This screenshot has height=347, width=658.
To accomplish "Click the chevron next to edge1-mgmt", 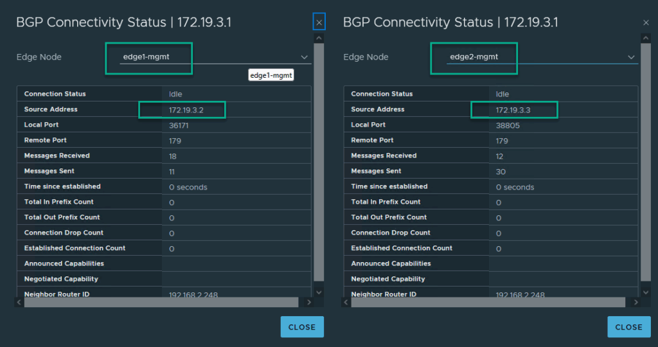I will click(304, 57).
